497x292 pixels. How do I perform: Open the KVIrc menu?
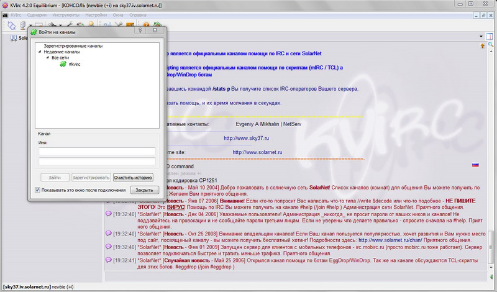tap(16, 15)
